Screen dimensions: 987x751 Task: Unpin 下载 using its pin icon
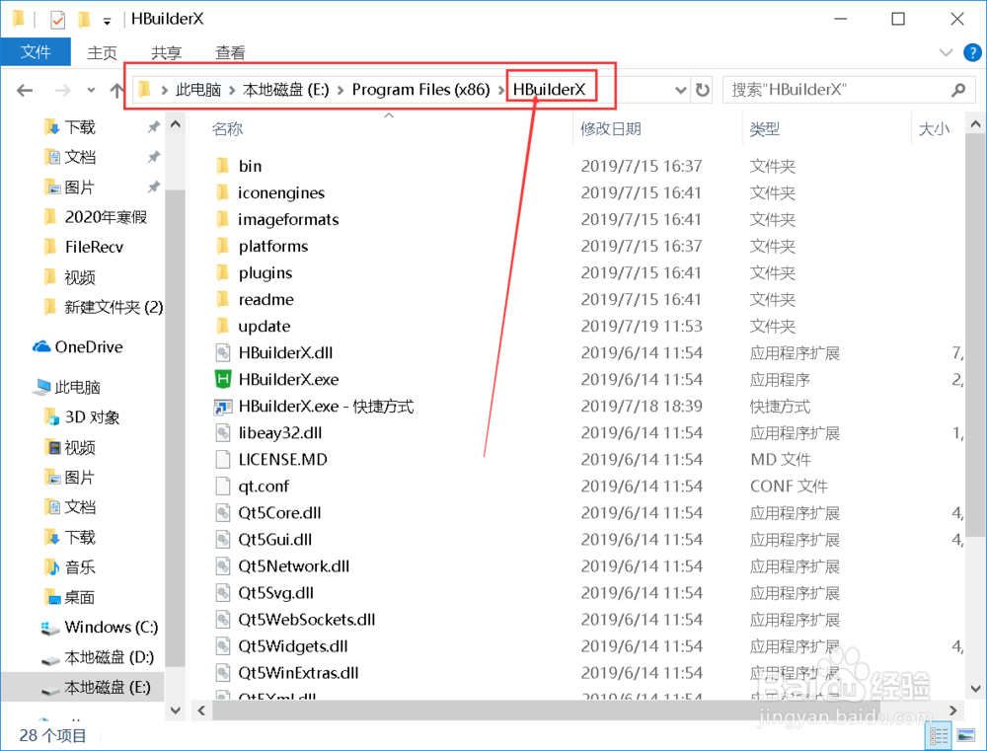(x=154, y=126)
